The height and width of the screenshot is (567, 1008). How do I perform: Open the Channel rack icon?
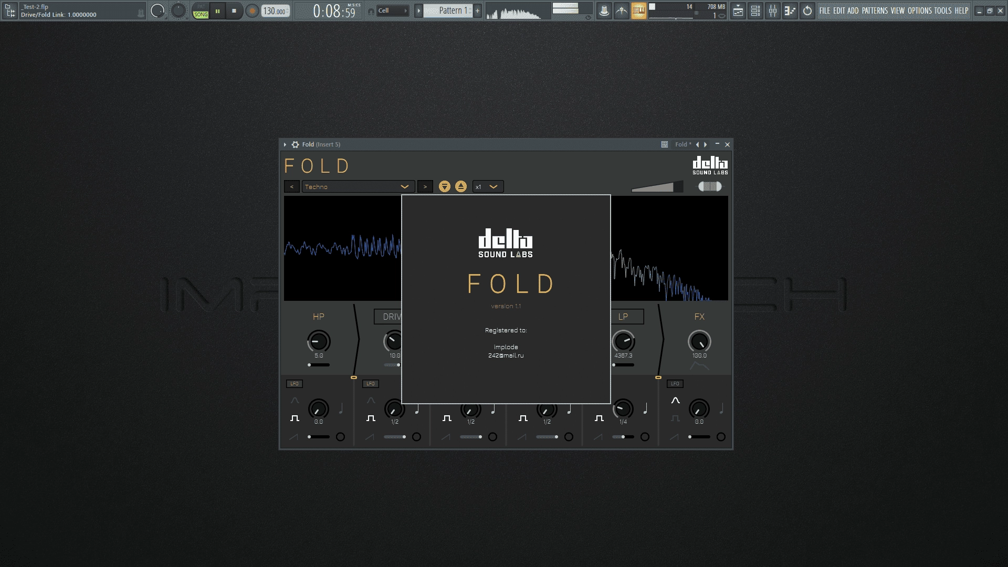tap(755, 10)
